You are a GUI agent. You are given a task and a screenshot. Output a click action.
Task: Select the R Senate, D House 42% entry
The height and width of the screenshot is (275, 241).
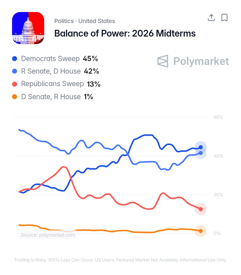click(x=55, y=71)
